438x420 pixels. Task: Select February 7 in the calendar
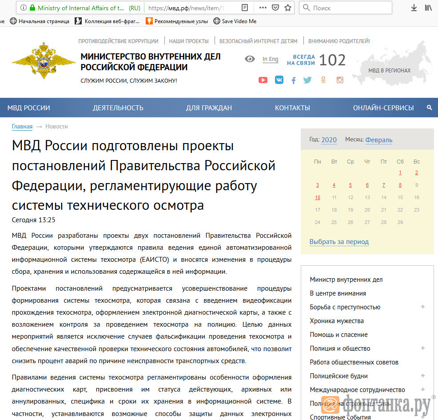pos(383,185)
